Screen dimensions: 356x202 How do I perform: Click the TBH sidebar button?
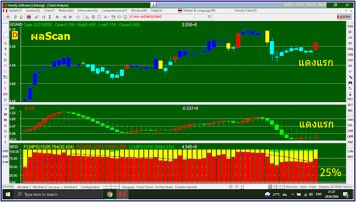(350, 26)
